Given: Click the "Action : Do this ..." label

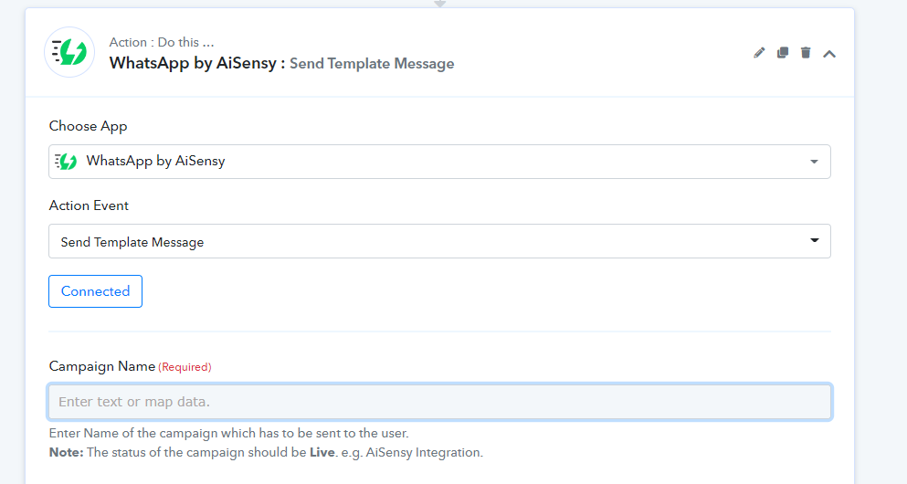Looking at the screenshot, I should (162, 42).
